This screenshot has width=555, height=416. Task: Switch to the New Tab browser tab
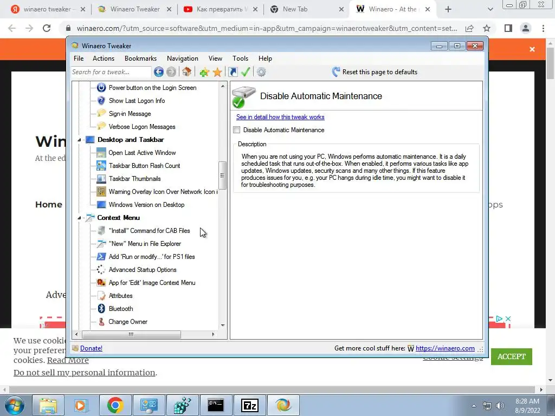(307, 9)
